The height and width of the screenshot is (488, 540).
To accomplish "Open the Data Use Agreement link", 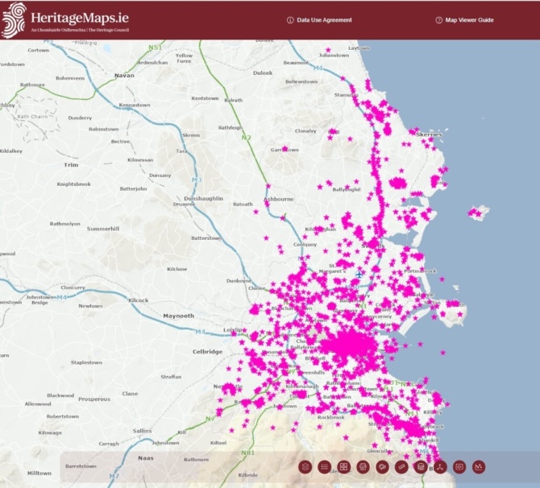I will [325, 20].
